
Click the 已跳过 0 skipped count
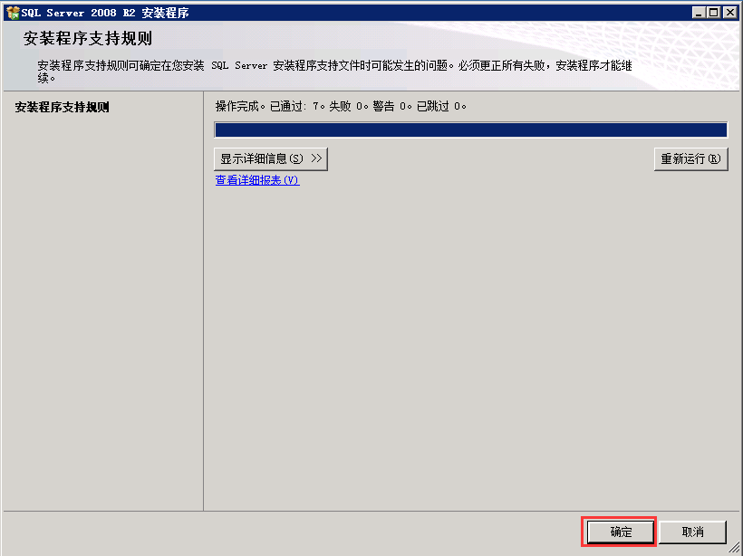click(440, 107)
